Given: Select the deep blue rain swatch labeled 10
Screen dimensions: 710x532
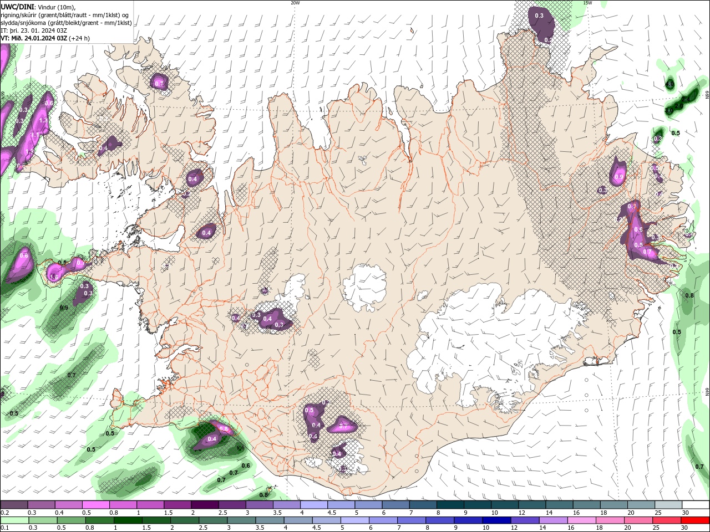Looking at the screenshot, I should pyautogui.click(x=496, y=520).
